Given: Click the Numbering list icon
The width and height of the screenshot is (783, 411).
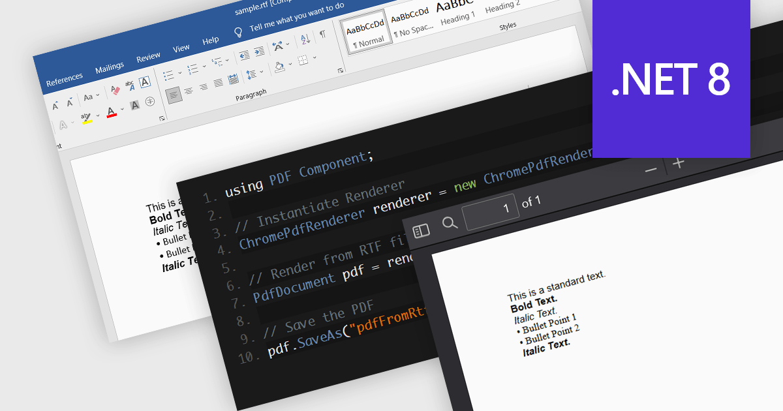Looking at the screenshot, I should tap(193, 68).
